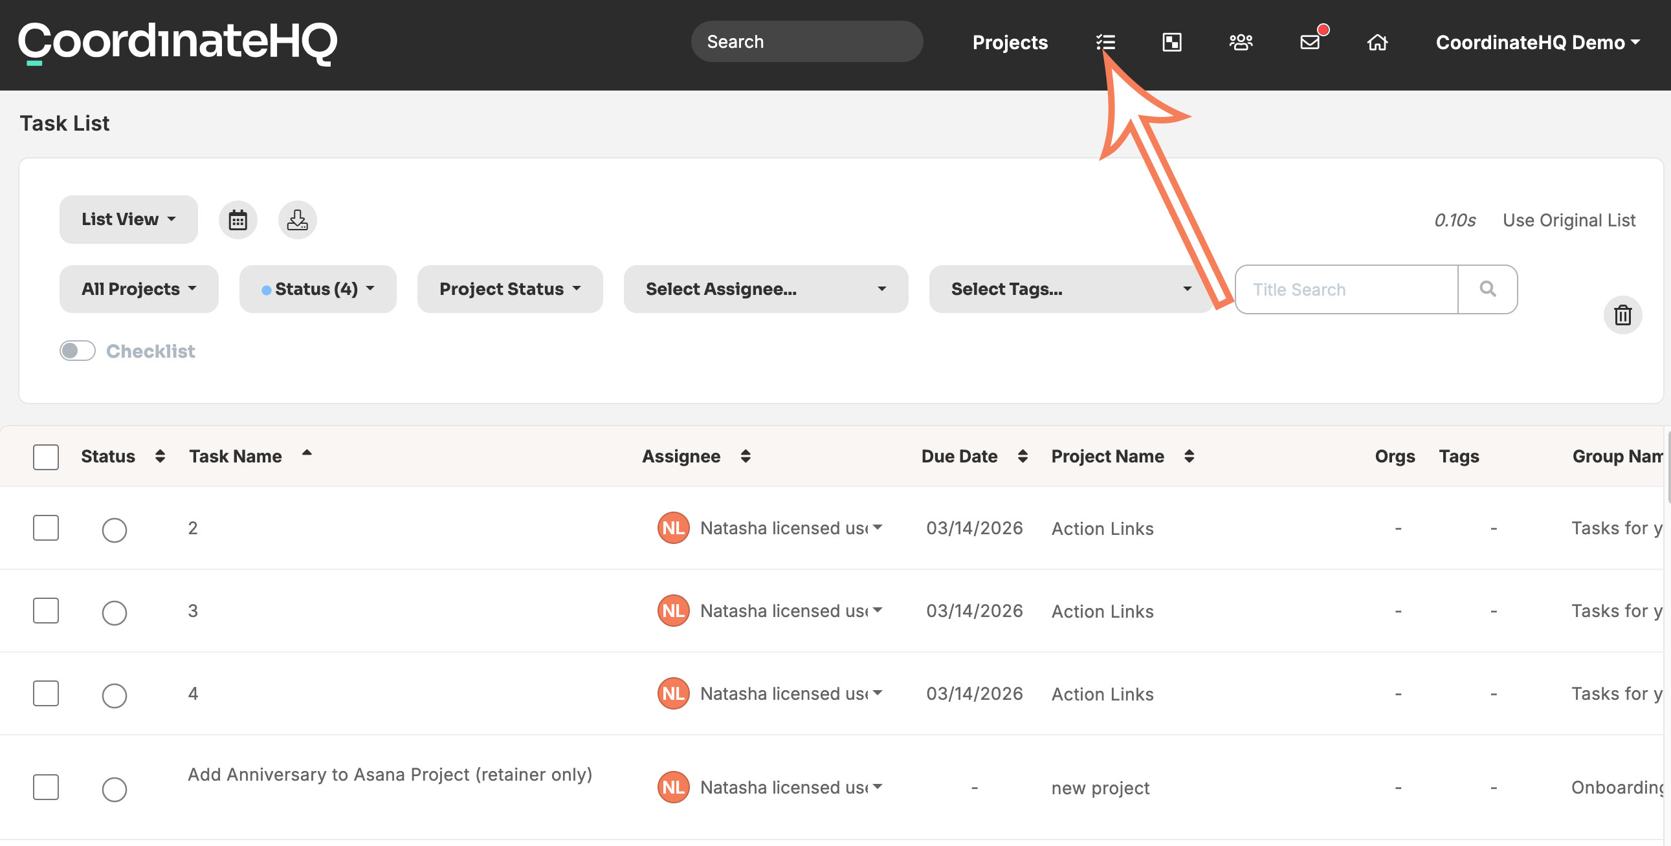
Task: Open the Select Assignee dropdown
Action: 766,289
